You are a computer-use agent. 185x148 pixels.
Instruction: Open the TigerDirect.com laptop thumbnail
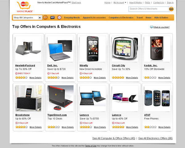pos(60,98)
